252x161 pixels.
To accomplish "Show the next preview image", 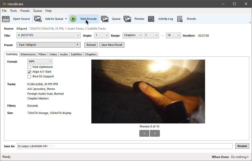I will coord(155,133).
